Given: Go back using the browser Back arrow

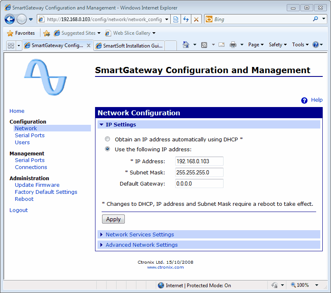Looking at the screenshot, I should 10,19.
